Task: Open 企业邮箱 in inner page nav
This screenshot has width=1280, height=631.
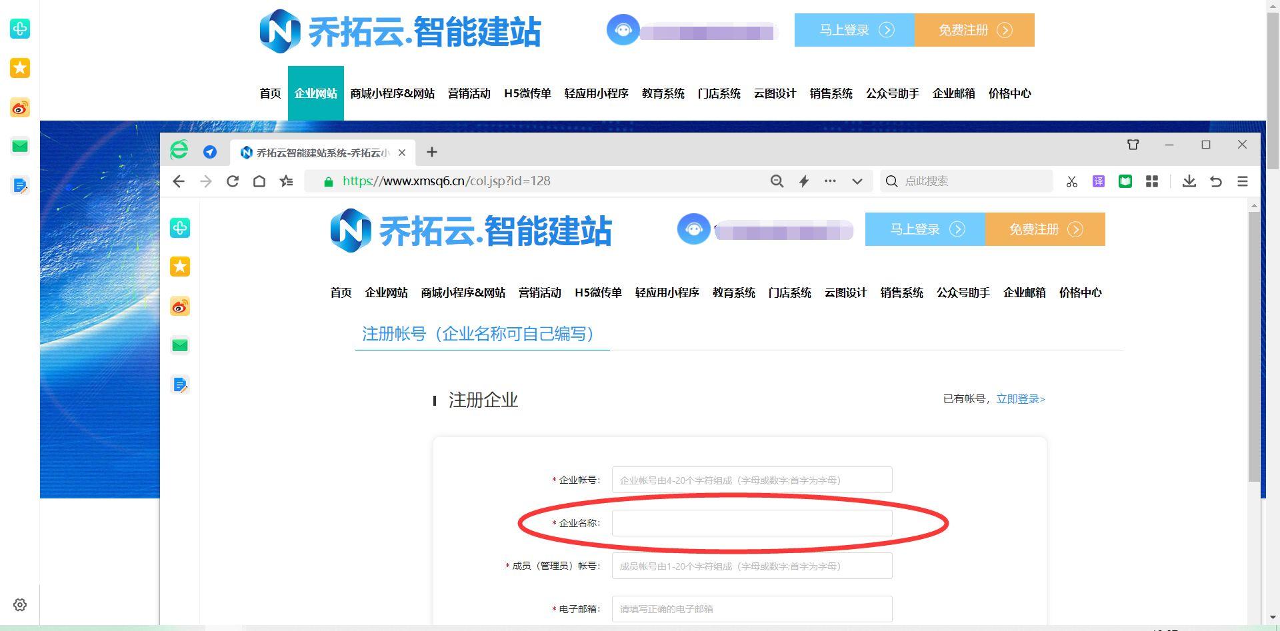Action: [1025, 293]
